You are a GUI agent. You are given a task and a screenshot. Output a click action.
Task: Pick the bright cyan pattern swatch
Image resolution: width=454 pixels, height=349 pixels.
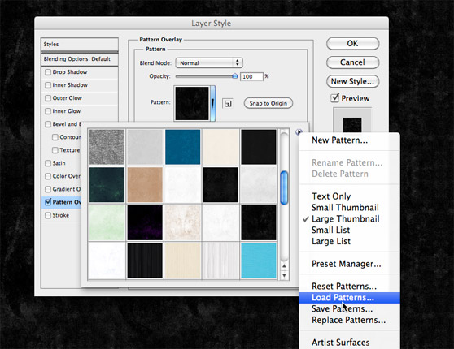[x=259, y=261]
